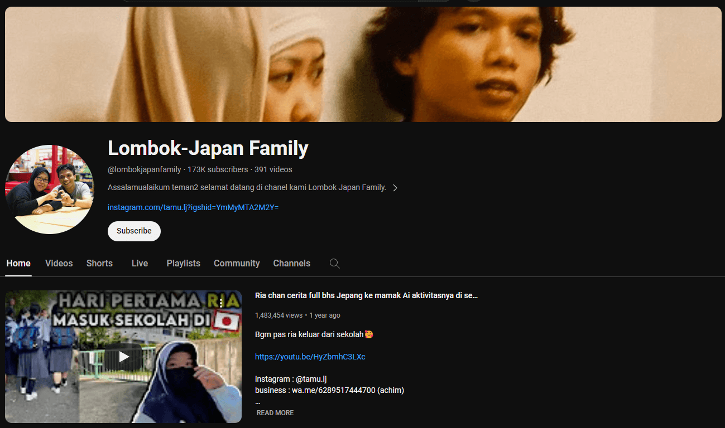Open the youtu.be video link in the description
Image resolution: width=725 pixels, height=428 pixels.
coord(310,357)
